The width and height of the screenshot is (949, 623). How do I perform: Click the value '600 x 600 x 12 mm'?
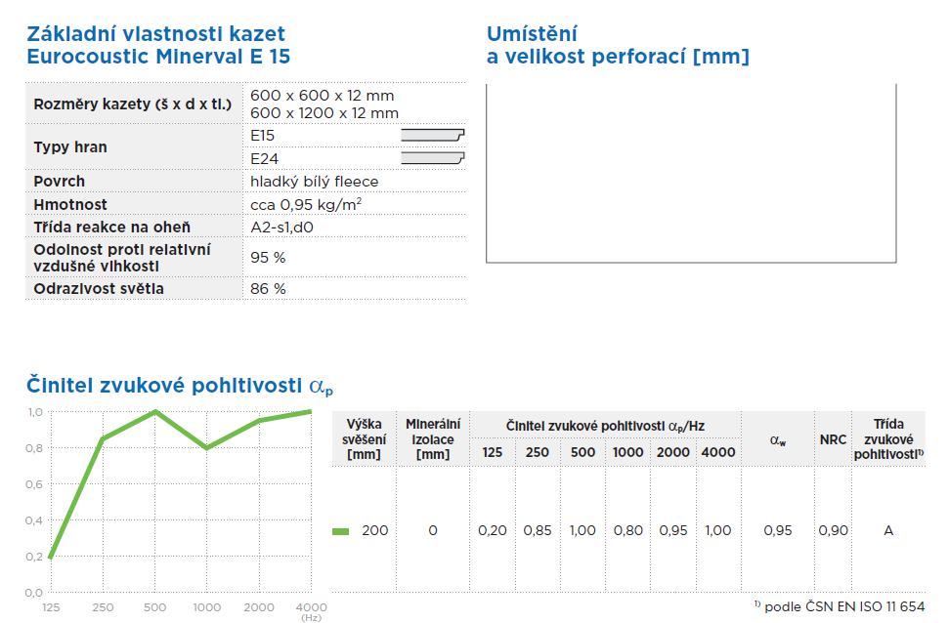point(322,96)
